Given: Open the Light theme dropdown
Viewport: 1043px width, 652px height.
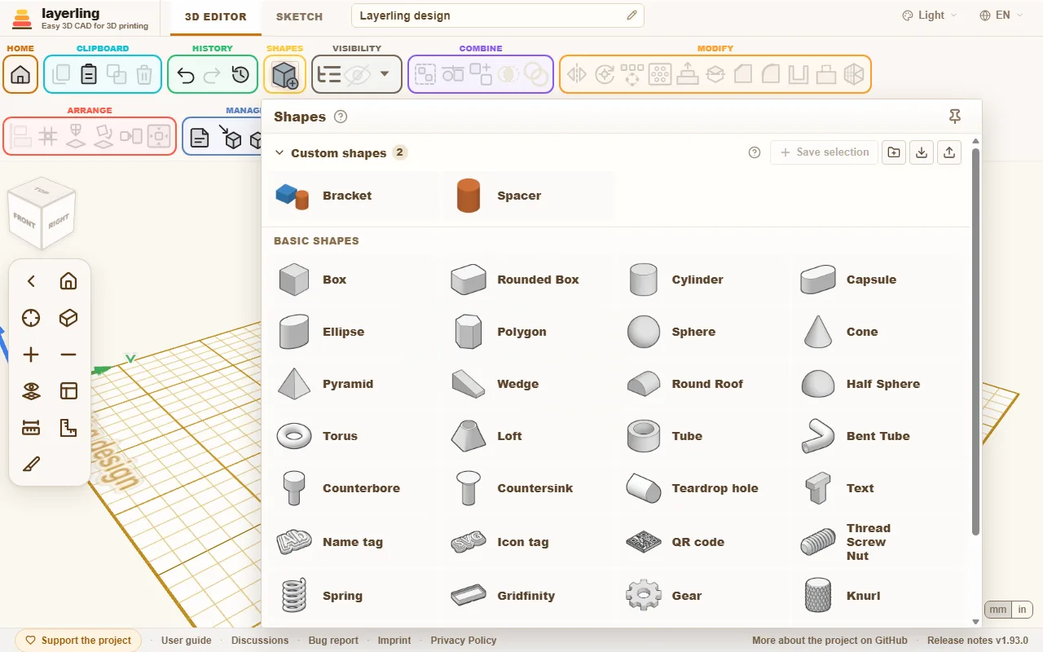Looking at the screenshot, I should [x=930, y=15].
